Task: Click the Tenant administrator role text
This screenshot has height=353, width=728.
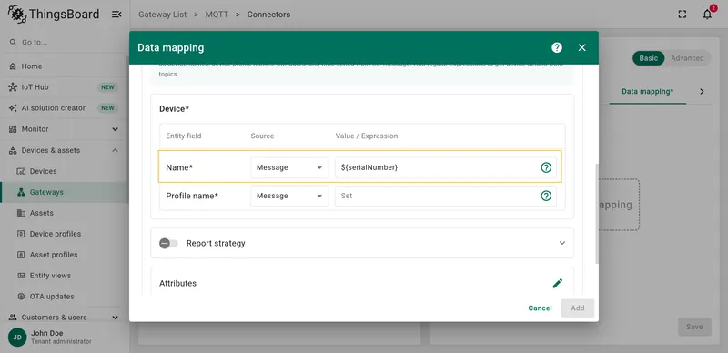Action: click(x=61, y=341)
